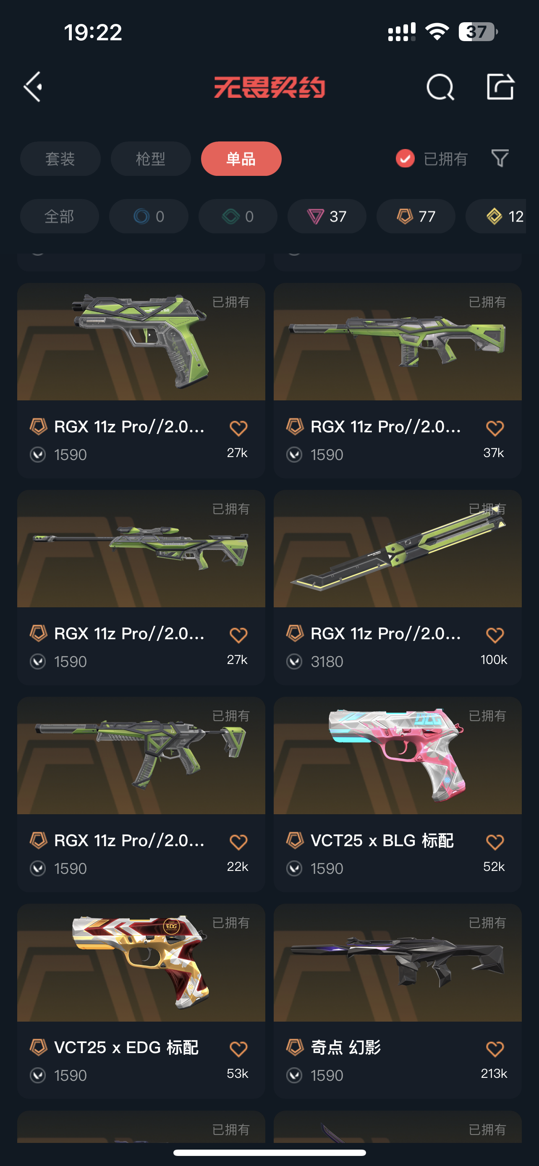The width and height of the screenshot is (539, 1166).
Task: Choose the 全部 filter chip
Action: coord(59,216)
